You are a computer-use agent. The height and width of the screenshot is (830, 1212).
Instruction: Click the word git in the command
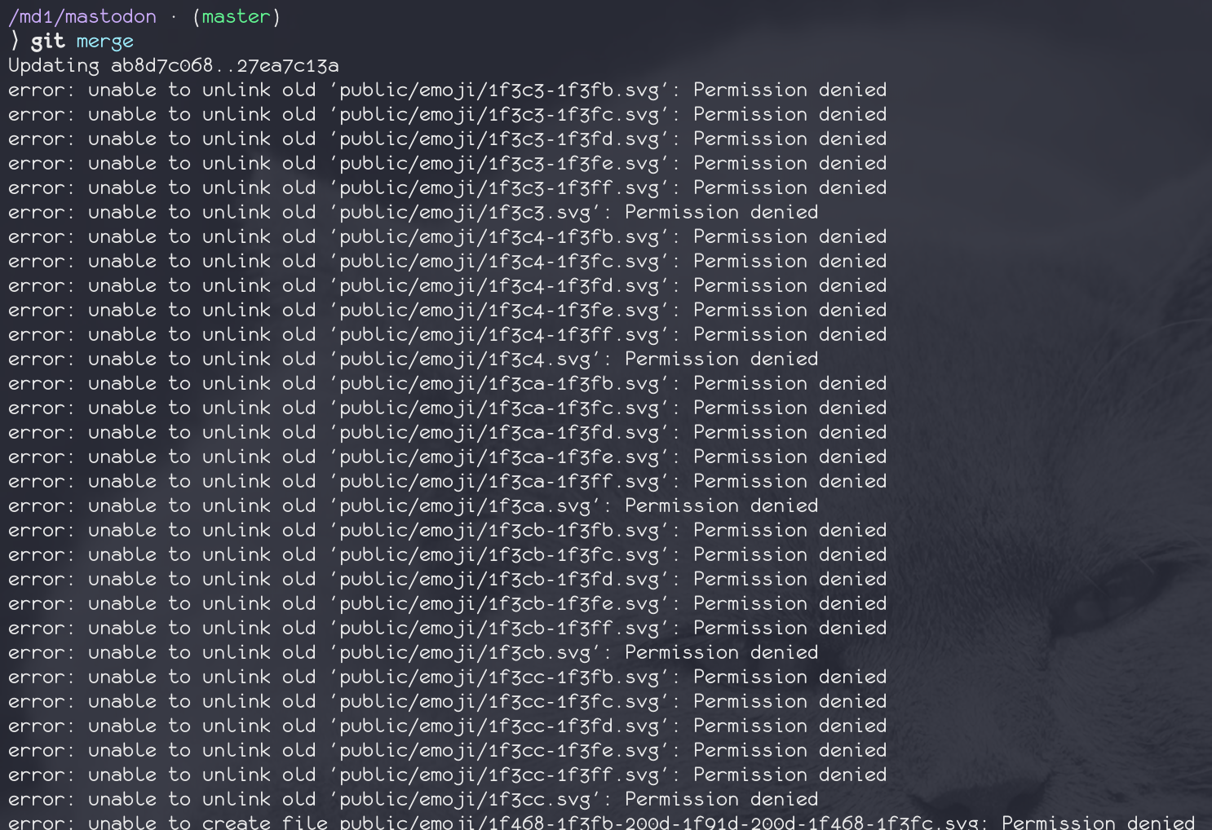48,41
